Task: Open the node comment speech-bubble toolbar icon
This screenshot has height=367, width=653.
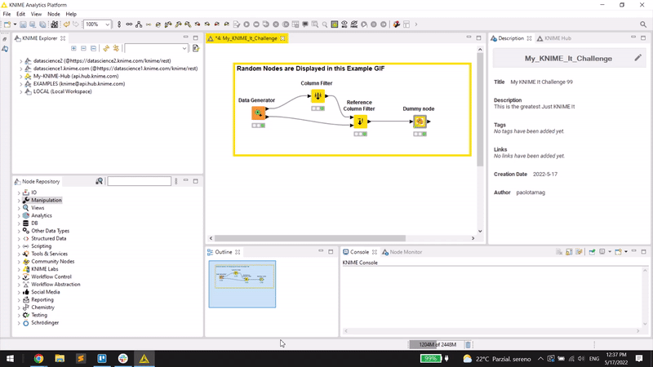Action: (x=305, y=24)
